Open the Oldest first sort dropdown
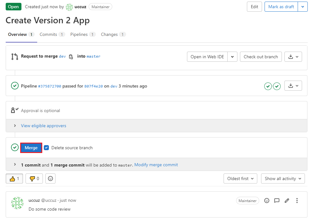 point(240,178)
